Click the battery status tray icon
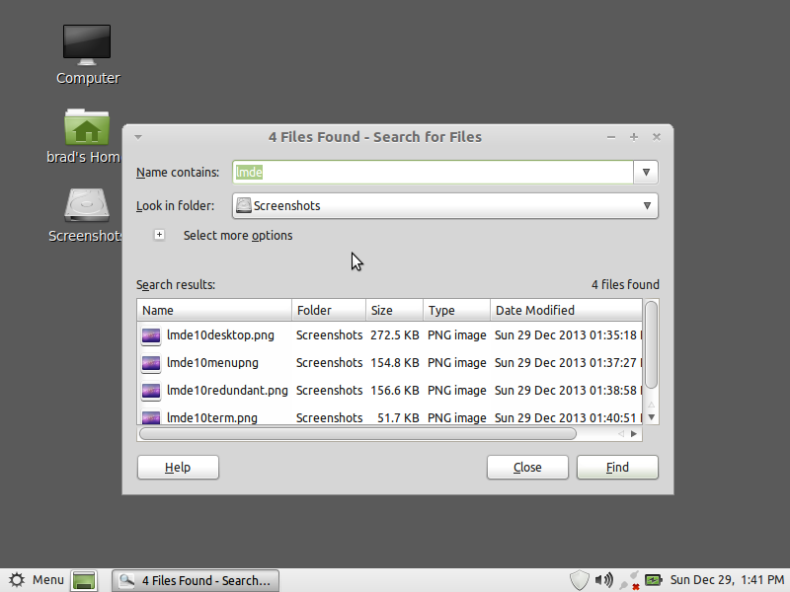Screen dimensions: 790x592 (654, 580)
